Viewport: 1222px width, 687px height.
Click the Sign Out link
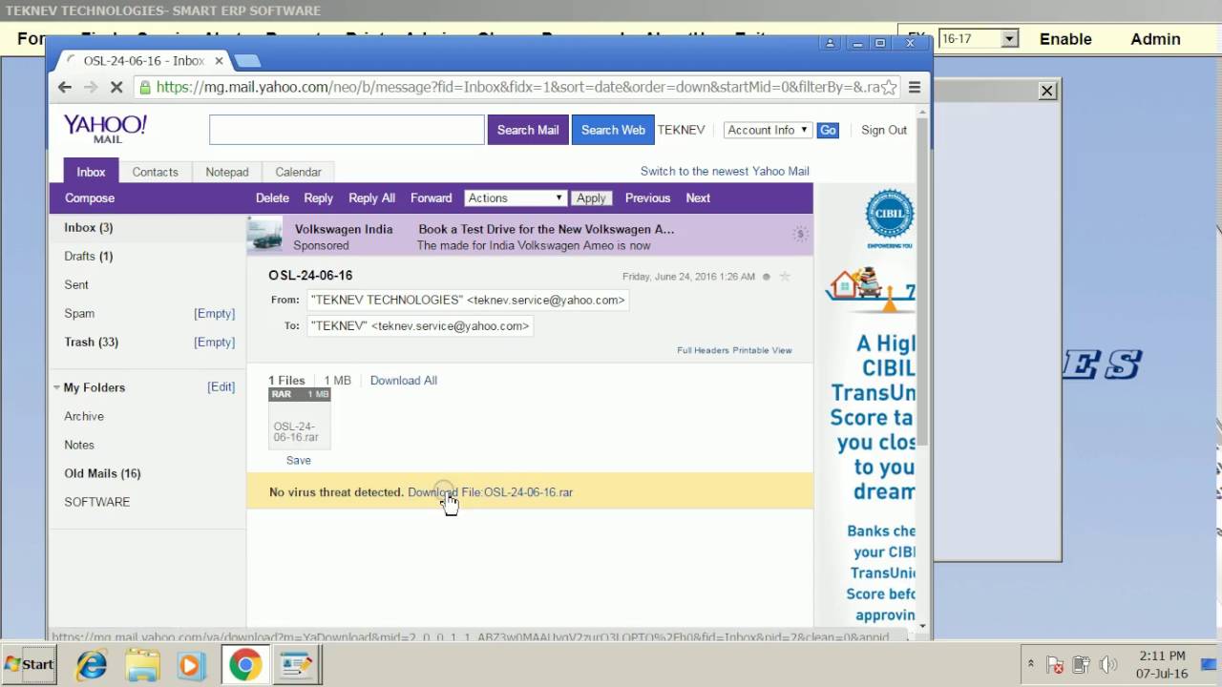coord(884,130)
